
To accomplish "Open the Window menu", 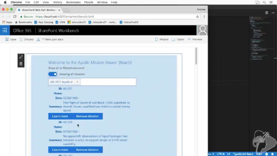I will [102, 2].
